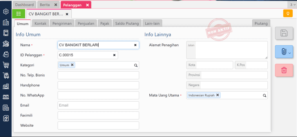Open the fixed assets factory icon
Screen dimensions: 297x137
click(6, 87)
